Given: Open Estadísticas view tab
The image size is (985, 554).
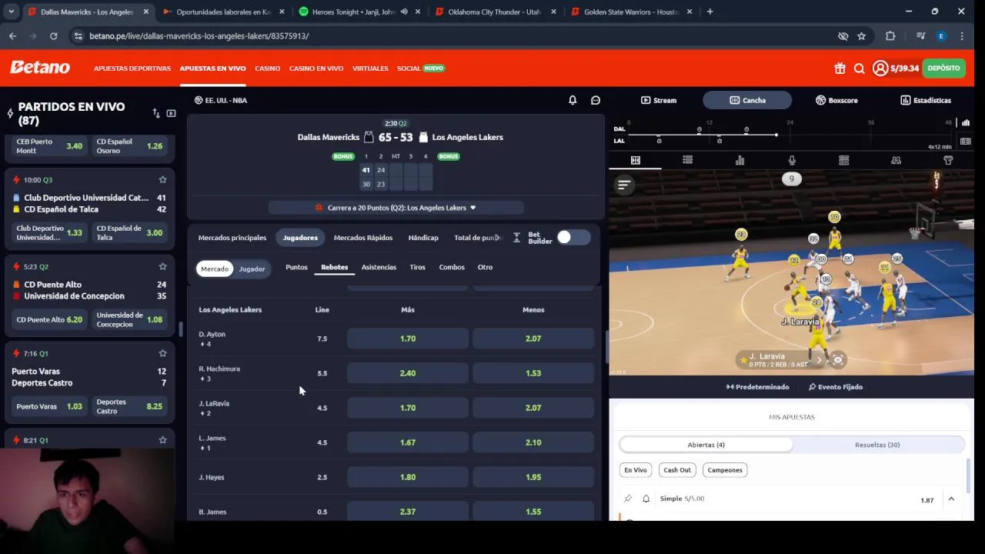Looking at the screenshot, I should click(x=926, y=100).
